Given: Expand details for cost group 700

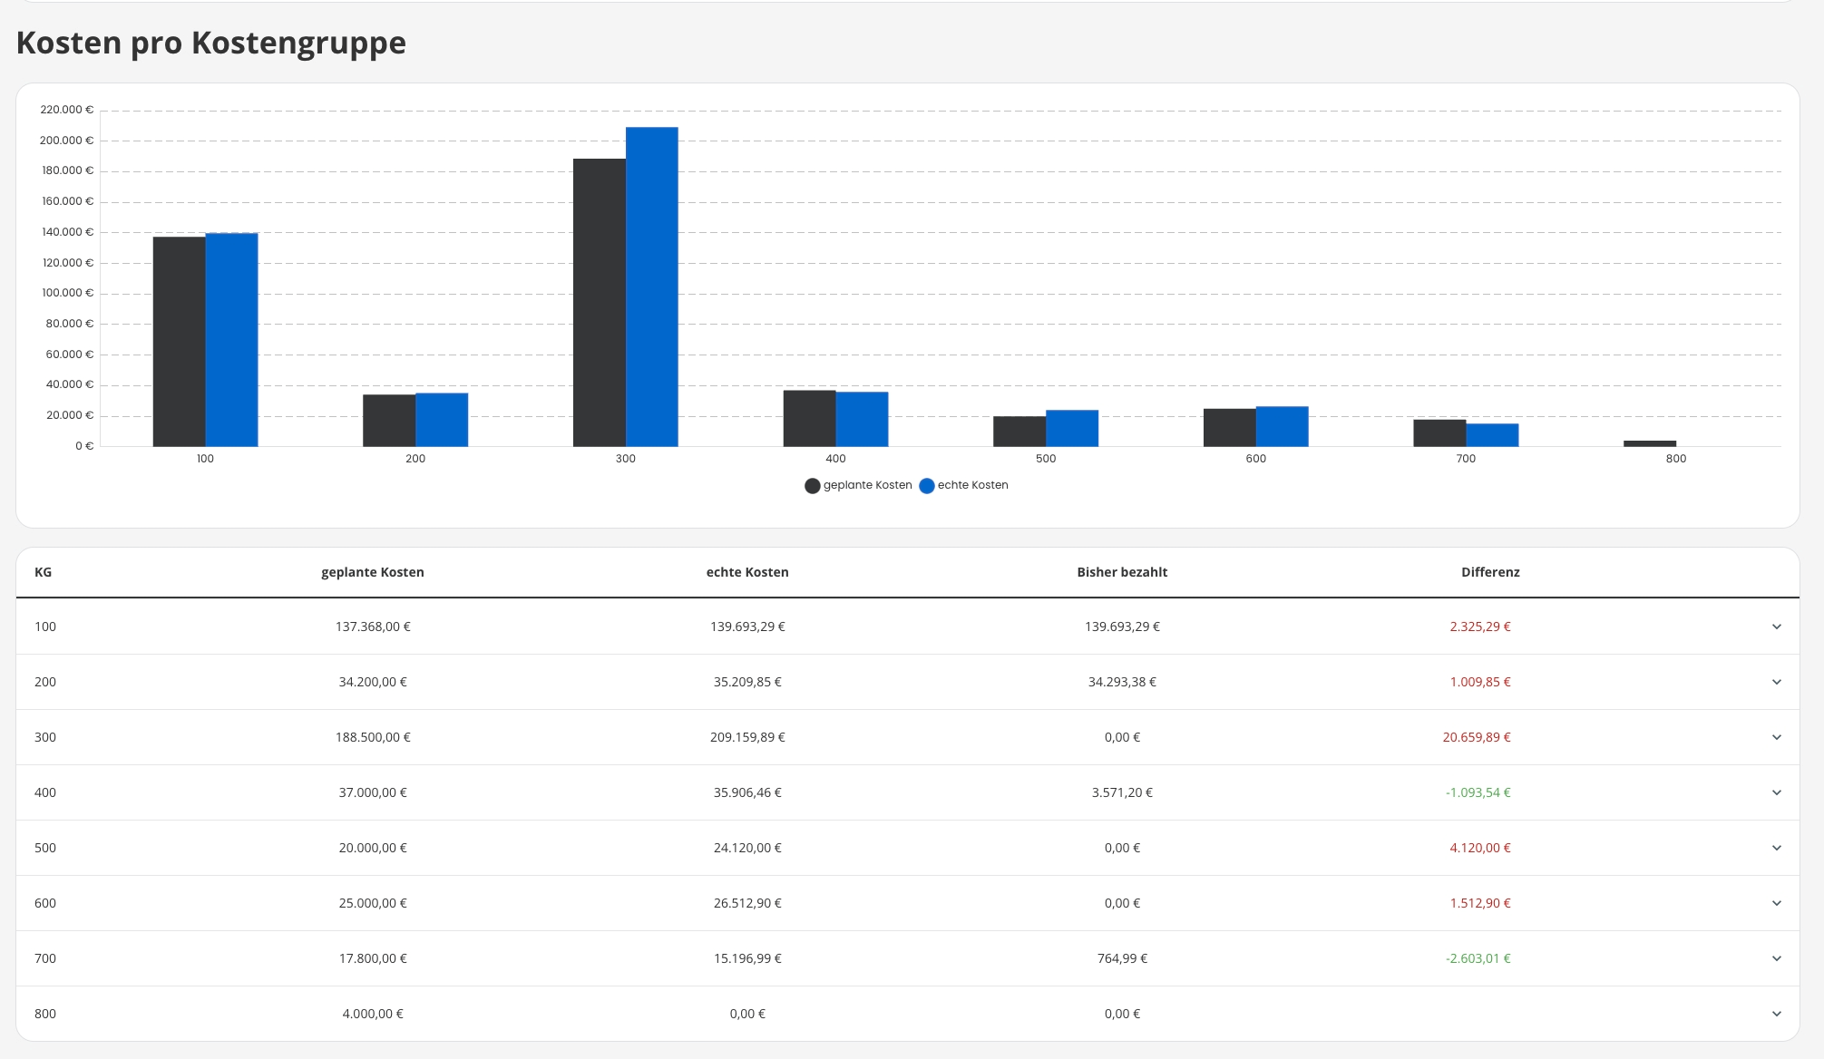Looking at the screenshot, I should [1776, 958].
